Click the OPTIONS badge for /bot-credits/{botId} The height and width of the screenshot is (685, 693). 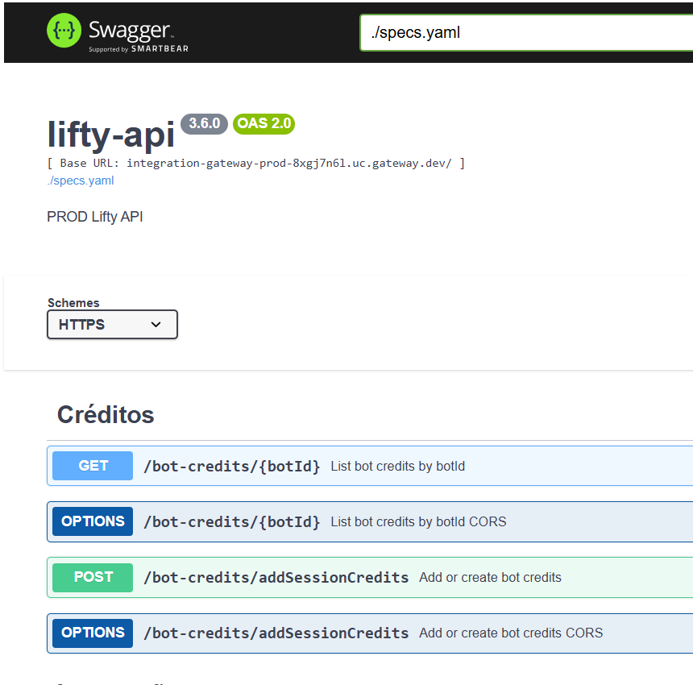(93, 521)
